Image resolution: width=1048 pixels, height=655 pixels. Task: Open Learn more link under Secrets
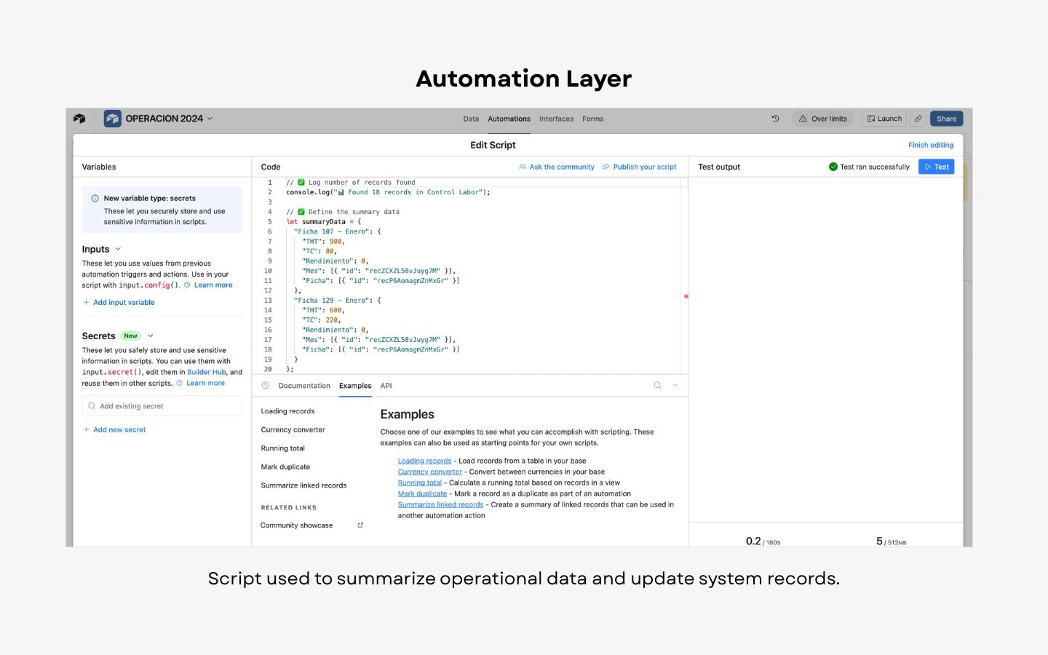click(x=205, y=384)
